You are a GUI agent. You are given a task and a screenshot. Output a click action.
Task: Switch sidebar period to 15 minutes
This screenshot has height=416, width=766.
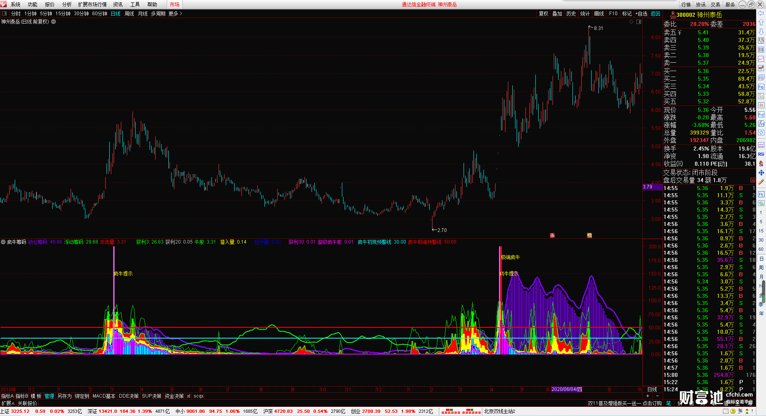pyautogui.click(x=761, y=231)
